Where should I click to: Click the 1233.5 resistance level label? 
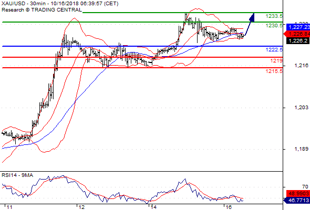pyautogui.click(x=274, y=16)
